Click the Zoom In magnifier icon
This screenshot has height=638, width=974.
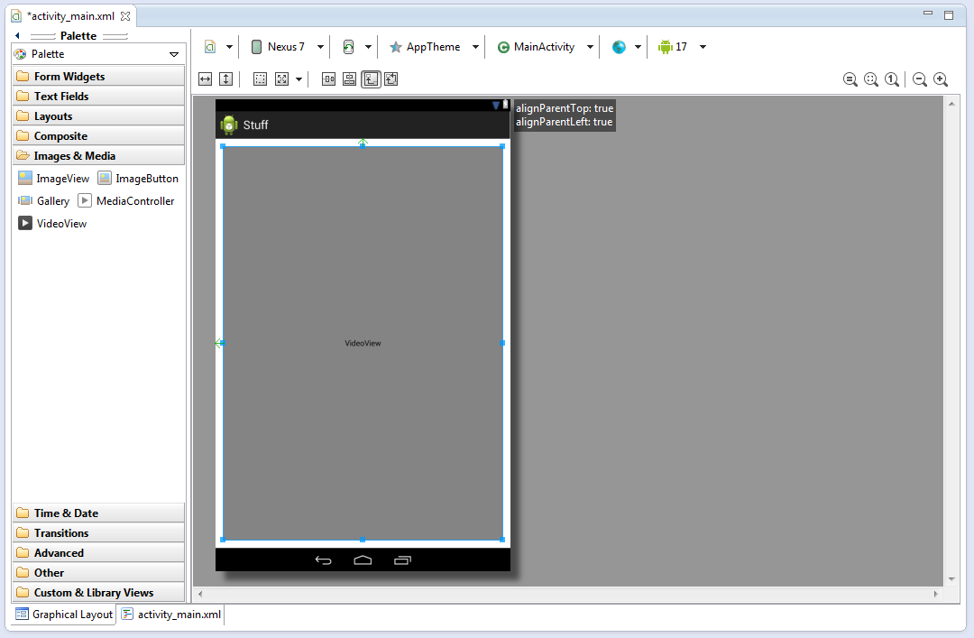point(941,79)
